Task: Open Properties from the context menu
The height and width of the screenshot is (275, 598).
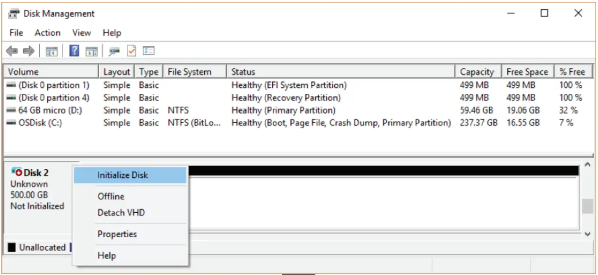Action: click(x=117, y=234)
